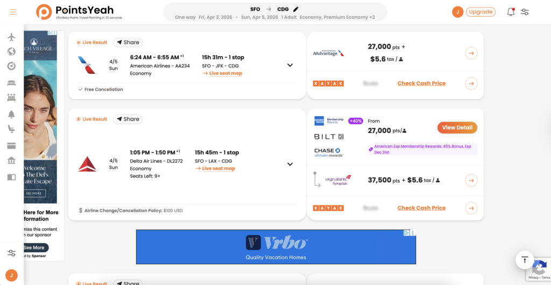Open the Kayak arrow for Delta flight
This screenshot has height=285, width=551.
click(471, 208)
